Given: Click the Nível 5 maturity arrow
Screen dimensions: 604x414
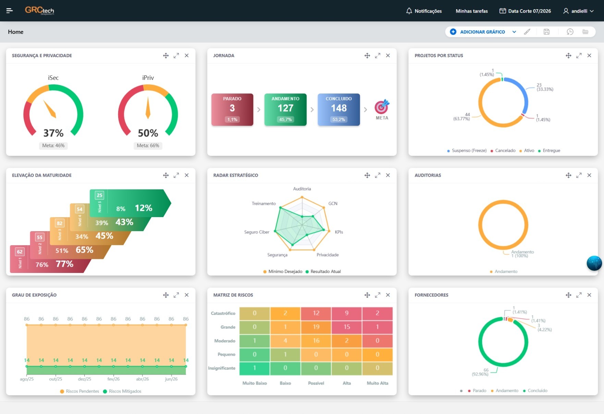Looking at the screenshot, I should 130,203.
